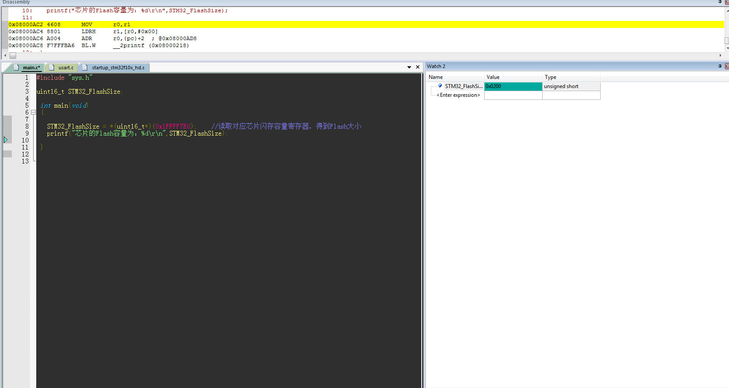Image resolution: width=729 pixels, height=388 pixels.
Task: Click the Watch 2 panel title
Action: pyautogui.click(x=436, y=66)
